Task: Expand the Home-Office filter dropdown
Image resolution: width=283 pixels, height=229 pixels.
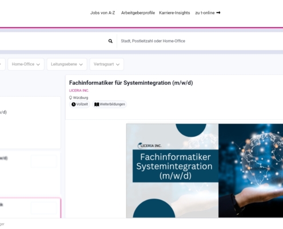Action: 26,64
